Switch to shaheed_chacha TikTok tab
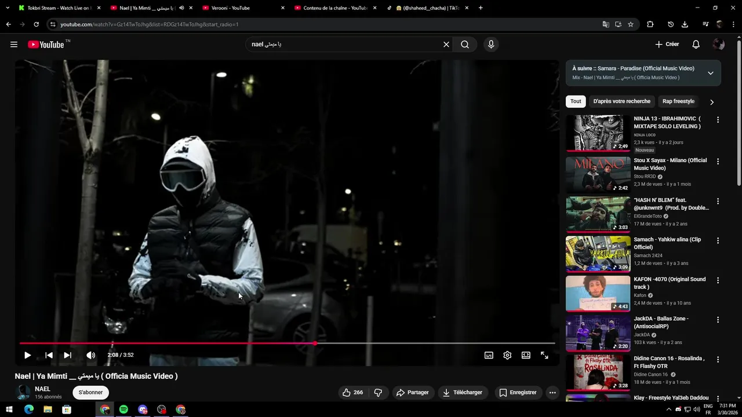742x417 pixels. [x=427, y=8]
